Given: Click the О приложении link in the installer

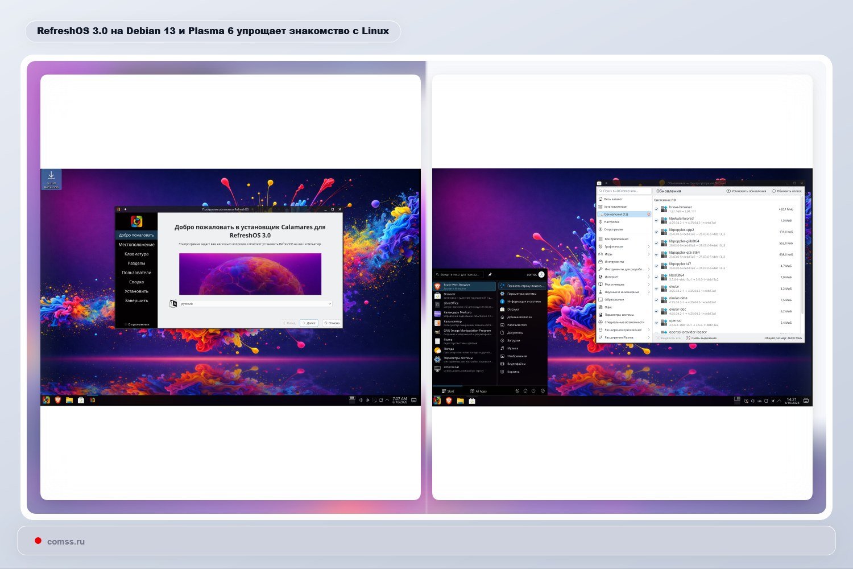Looking at the screenshot, I should tap(136, 324).
